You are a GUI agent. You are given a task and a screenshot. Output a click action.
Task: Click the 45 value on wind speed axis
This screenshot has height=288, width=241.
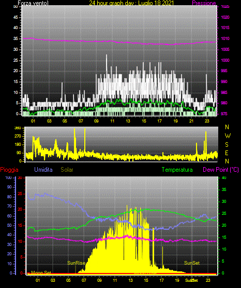point(16,17)
